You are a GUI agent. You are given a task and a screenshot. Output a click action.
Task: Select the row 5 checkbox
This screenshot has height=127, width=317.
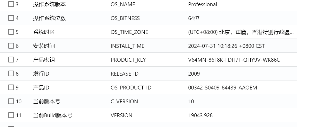tap(11, 32)
